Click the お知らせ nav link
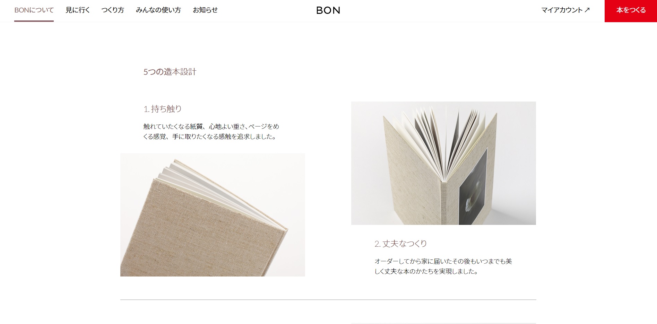Image resolution: width=657 pixels, height=324 pixels. [205, 10]
